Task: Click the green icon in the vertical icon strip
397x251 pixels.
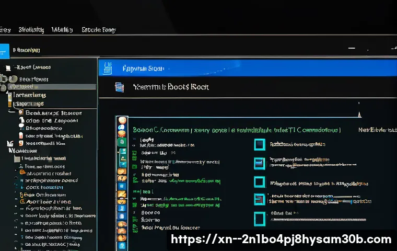Action: coord(122,142)
